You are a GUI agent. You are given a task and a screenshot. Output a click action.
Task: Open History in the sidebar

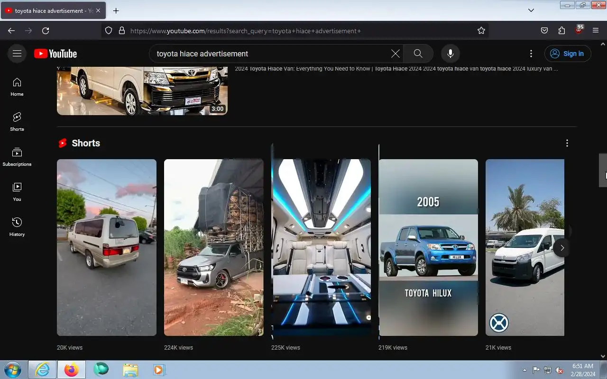point(17,227)
